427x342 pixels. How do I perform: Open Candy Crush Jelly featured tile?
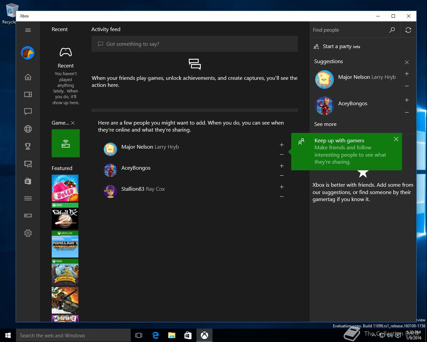[65, 188]
